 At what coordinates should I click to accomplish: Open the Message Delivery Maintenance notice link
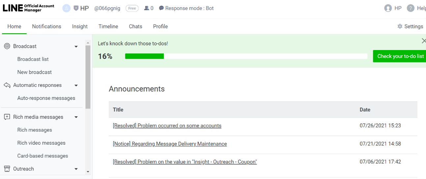(x=170, y=144)
